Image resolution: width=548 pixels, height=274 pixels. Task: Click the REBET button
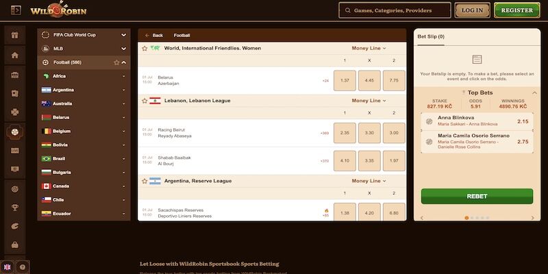[477, 197]
